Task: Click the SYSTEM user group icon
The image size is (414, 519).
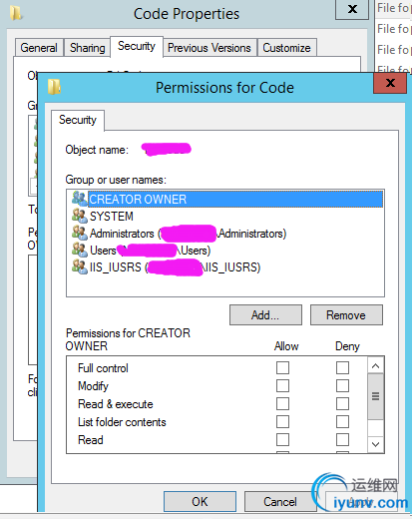Action: coord(80,216)
